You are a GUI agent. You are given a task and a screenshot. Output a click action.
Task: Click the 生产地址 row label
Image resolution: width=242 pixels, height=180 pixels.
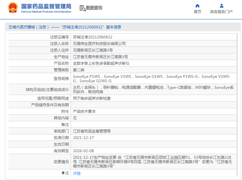click(61, 57)
